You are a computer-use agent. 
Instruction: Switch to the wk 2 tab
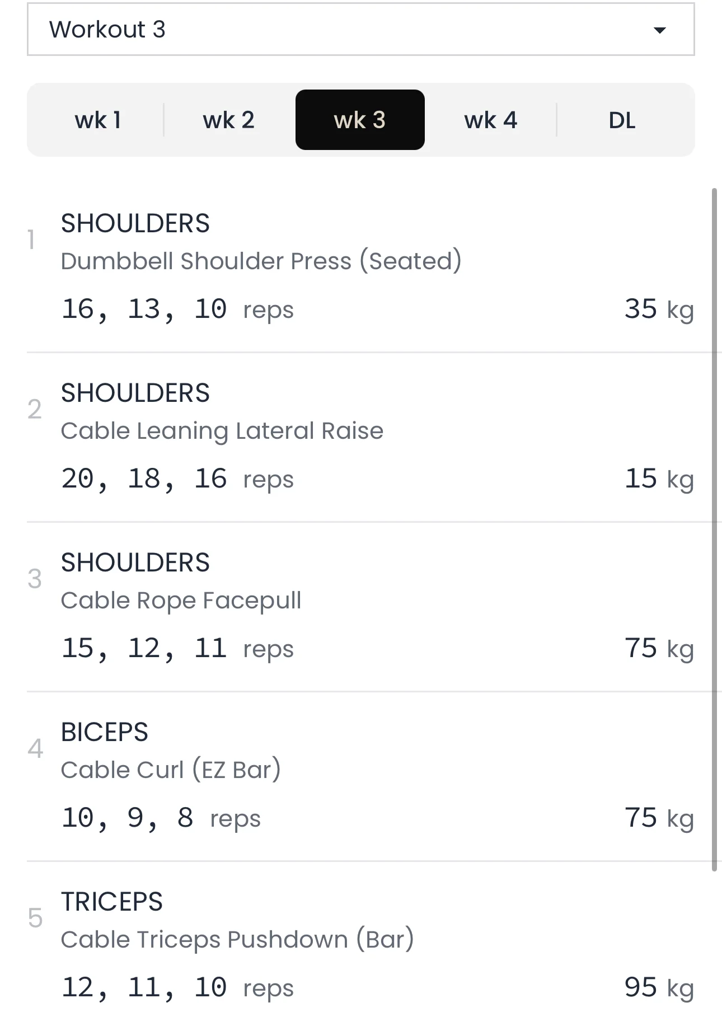tap(228, 120)
